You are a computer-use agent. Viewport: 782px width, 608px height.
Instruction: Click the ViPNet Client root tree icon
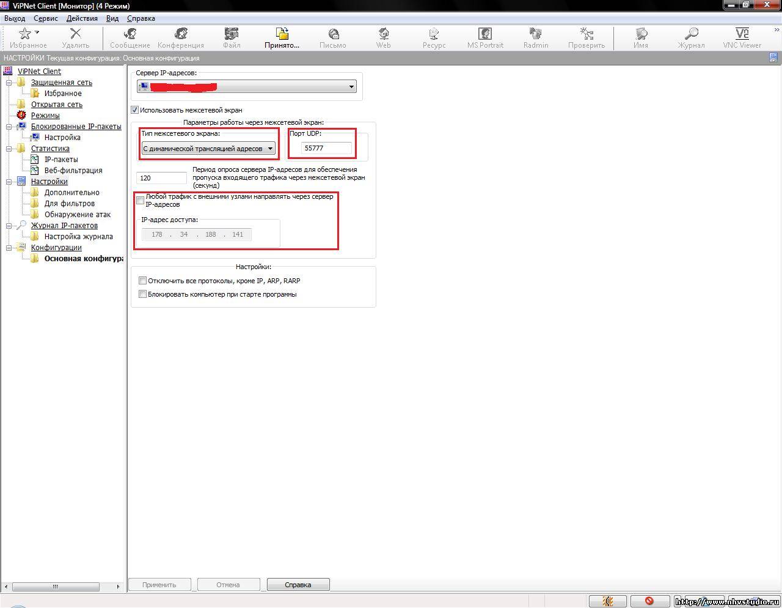click(x=8, y=71)
